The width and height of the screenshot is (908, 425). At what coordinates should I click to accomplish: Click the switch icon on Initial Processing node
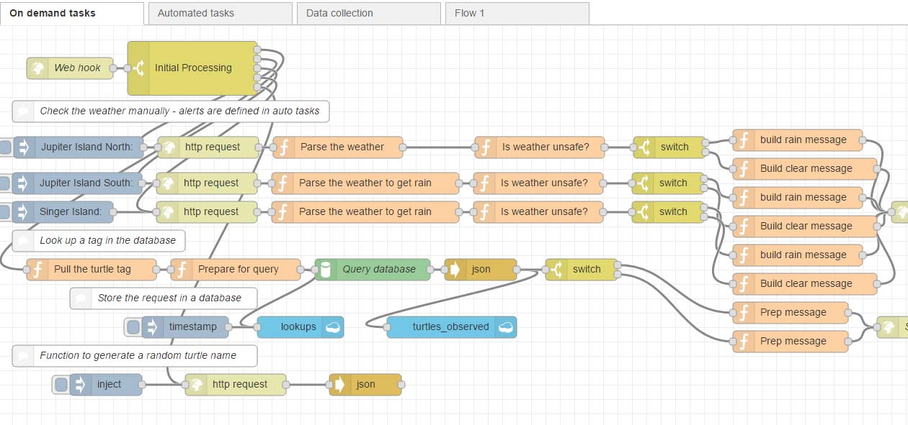point(138,68)
